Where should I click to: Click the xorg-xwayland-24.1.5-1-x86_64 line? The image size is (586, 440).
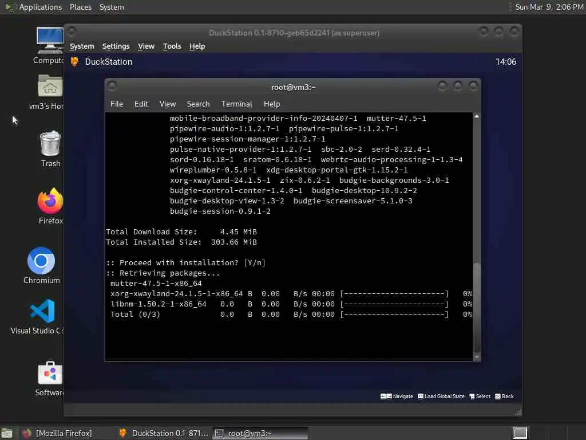click(x=291, y=294)
